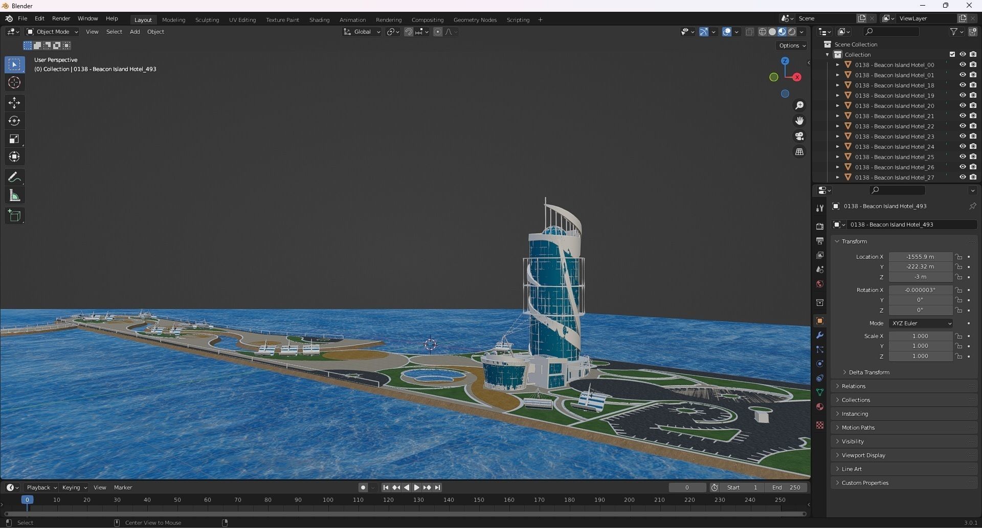The image size is (982, 532).
Task: Expand the Viewport Display panel
Action: [863, 455]
